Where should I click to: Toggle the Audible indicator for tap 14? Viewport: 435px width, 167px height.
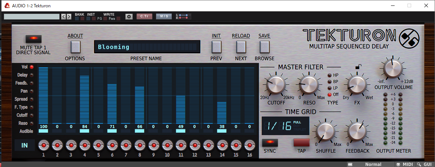(222, 131)
